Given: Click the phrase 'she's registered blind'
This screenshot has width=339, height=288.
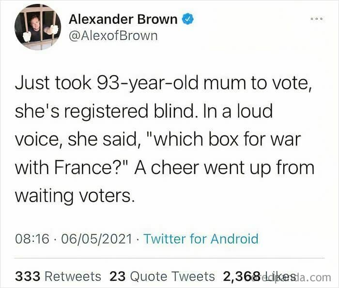Looking at the screenshot, I should 104,112.
